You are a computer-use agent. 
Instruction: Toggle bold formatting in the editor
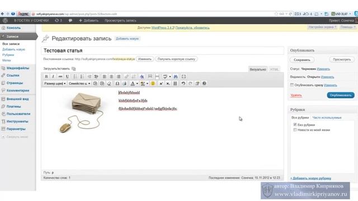click(x=46, y=76)
